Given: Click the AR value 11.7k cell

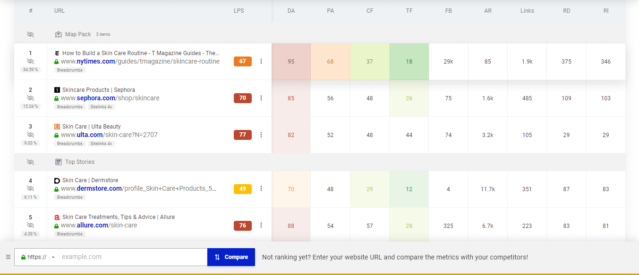Looking at the screenshot, I should click(488, 189).
